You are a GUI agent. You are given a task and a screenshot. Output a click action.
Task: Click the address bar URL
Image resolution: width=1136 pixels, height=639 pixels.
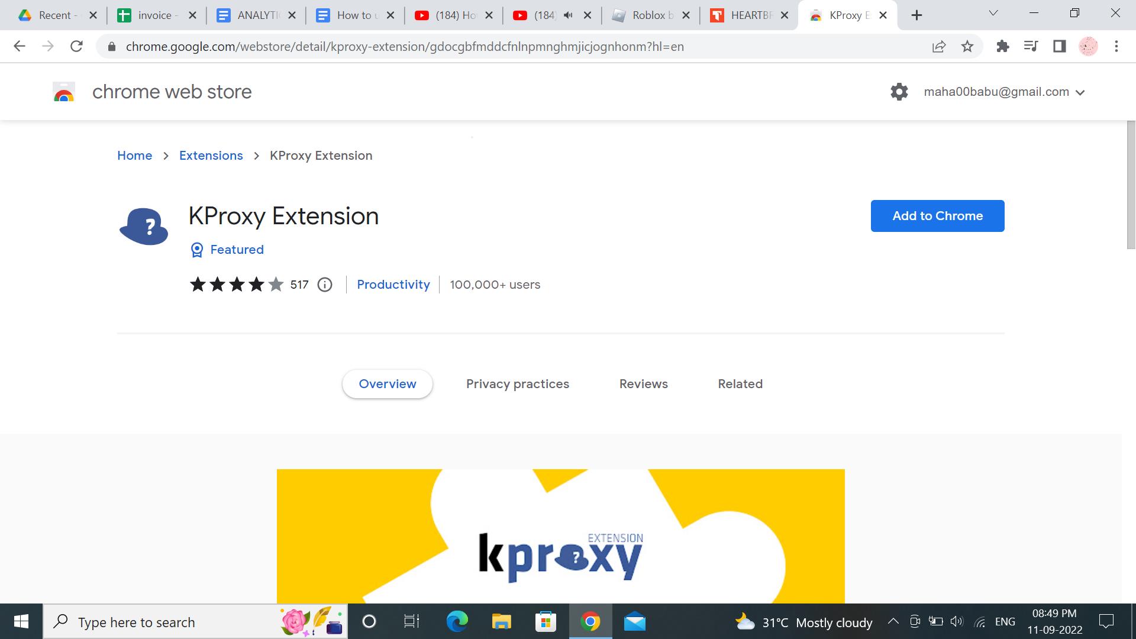(x=405, y=47)
